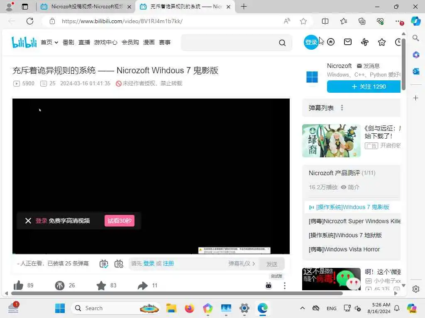
Task: Focus the bilibili search input field
Action: tap(229, 43)
